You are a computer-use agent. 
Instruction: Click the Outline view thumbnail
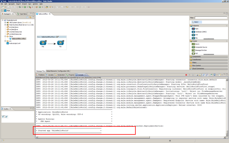tap(5, 117)
